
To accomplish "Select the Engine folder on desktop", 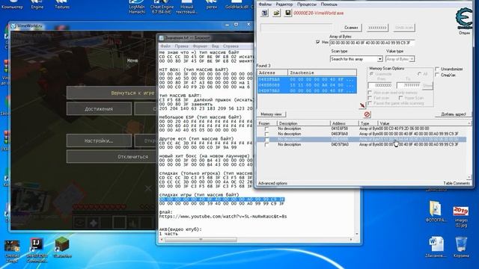I will pyautogui.click(x=37, y=4).
